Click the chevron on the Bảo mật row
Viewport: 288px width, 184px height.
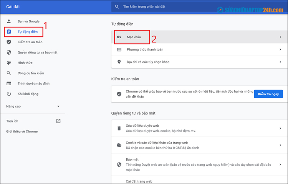[x=280, y=164]
